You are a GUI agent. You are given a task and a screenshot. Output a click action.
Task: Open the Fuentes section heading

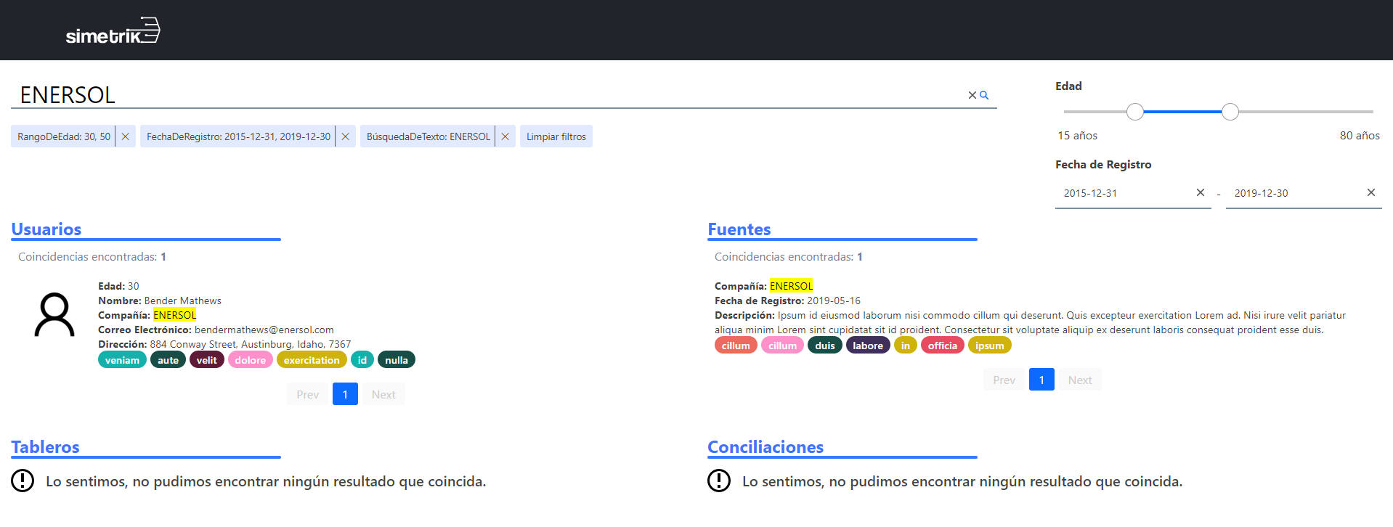coord(739,229)
